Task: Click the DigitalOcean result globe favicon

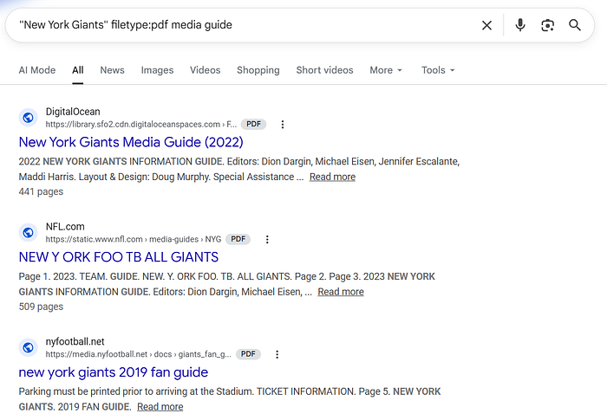Action: [x=29, y=118]
